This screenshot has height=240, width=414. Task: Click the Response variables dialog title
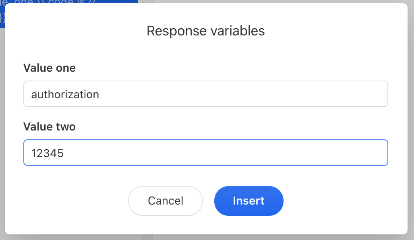[x=206, y=31]
